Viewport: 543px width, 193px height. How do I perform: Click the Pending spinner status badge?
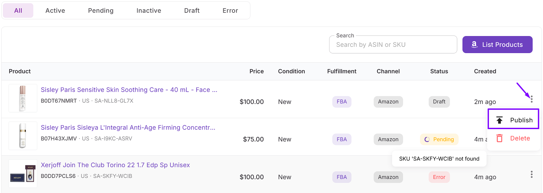click(439, 139)
